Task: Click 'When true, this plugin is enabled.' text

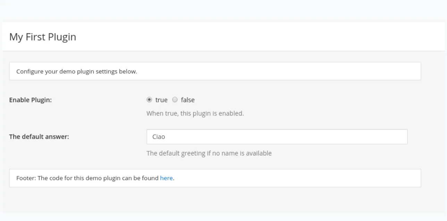Action: pos(195,114)
